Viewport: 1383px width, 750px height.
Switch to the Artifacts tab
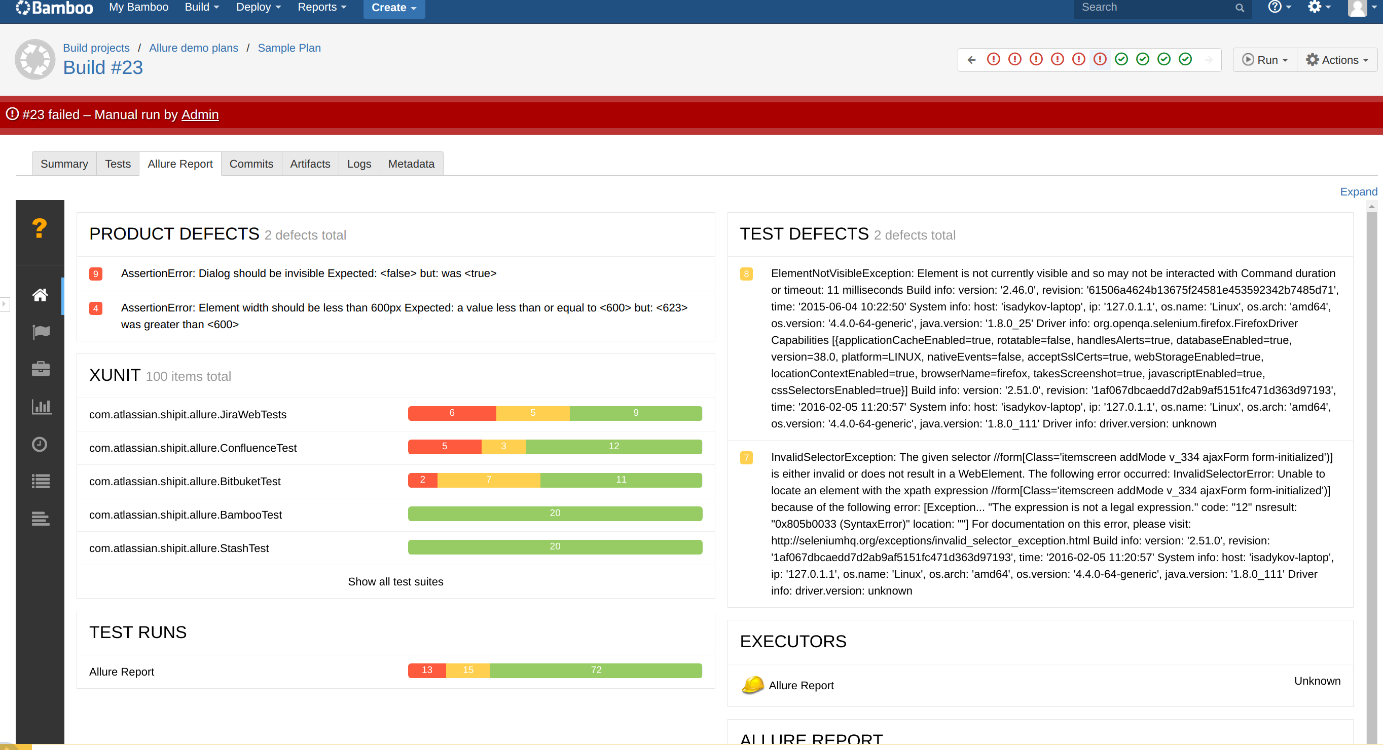[310, 164]
